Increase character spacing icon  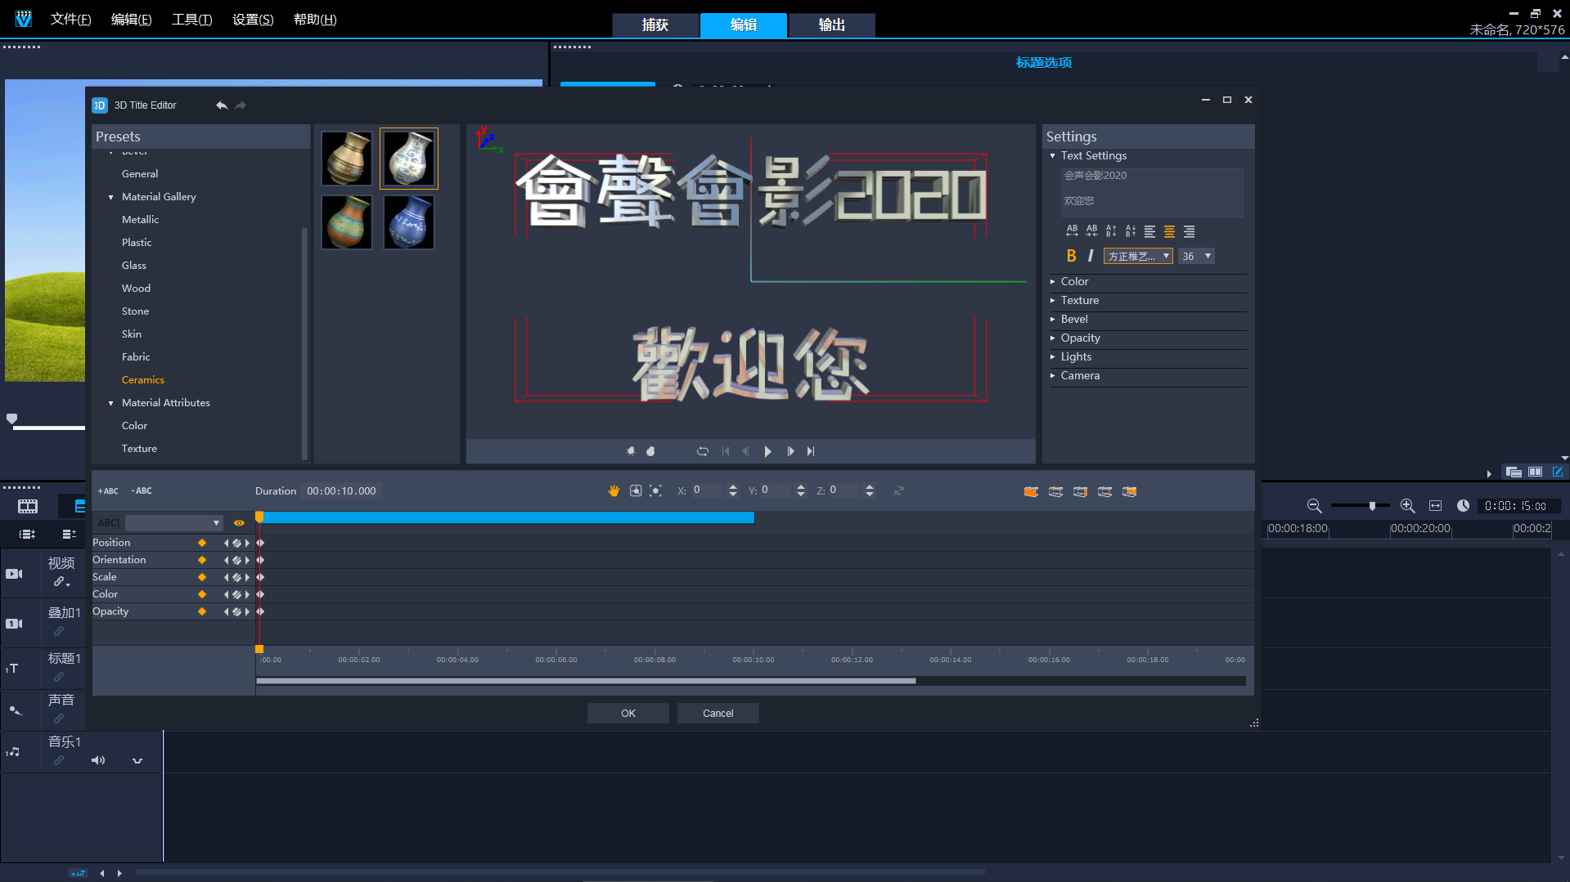(1072, 231)
